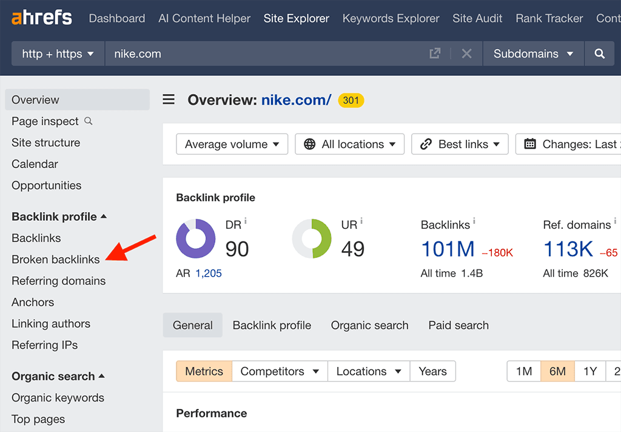Click the AR 1,205 value

(x=209, y=273)
